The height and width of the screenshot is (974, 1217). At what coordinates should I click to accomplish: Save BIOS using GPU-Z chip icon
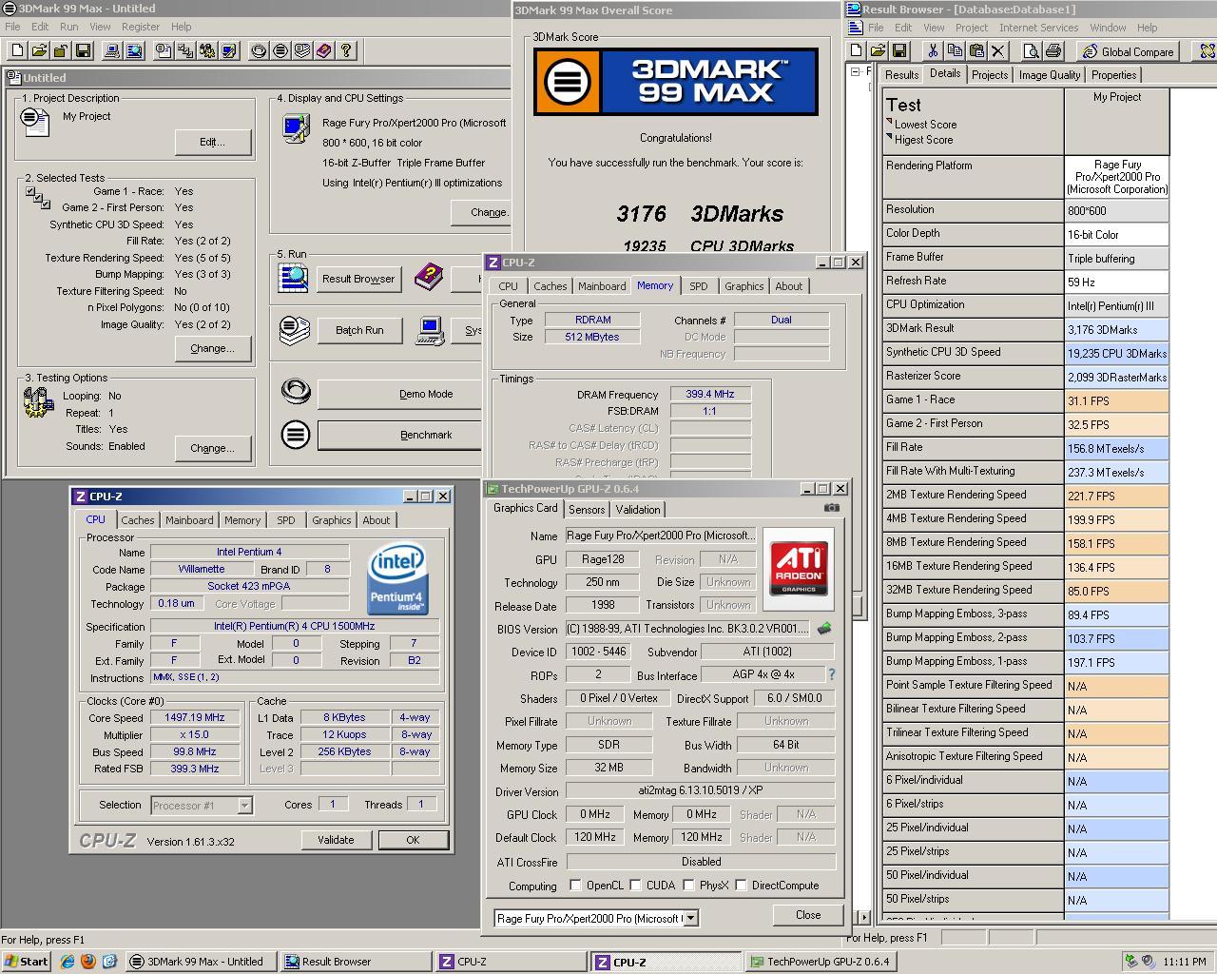824,629
